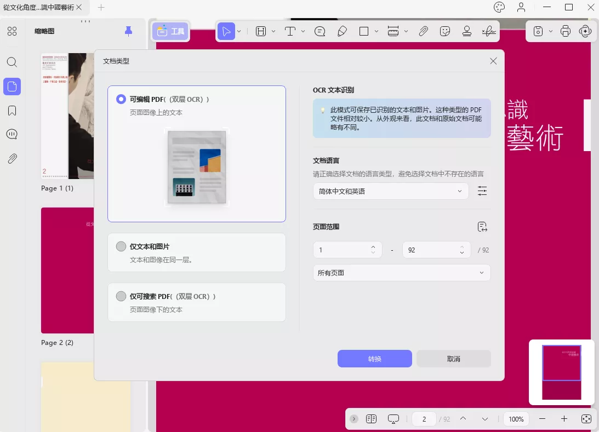Open the signature tool
599x432 pixels.
pos(488,31)
